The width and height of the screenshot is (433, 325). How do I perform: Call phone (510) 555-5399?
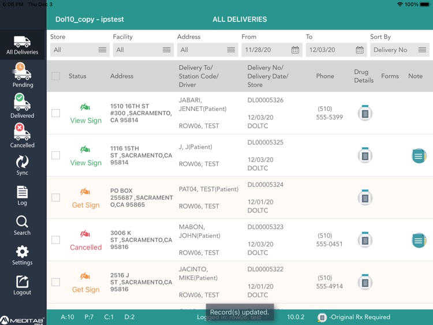point(330,113)
